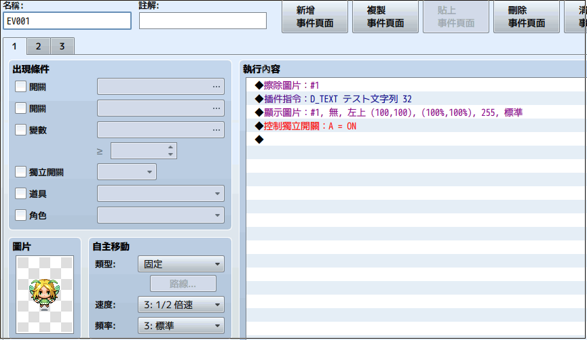Image resolution: width=587 pixels, height=340 pixels.
Task: Select the 控制獨立開關：A = ON line
Action: point(416,126)
